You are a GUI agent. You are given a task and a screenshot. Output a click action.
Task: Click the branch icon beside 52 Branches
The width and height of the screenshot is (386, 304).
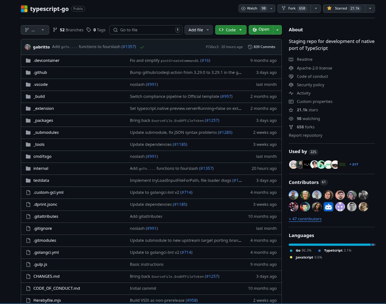point(55,30)
